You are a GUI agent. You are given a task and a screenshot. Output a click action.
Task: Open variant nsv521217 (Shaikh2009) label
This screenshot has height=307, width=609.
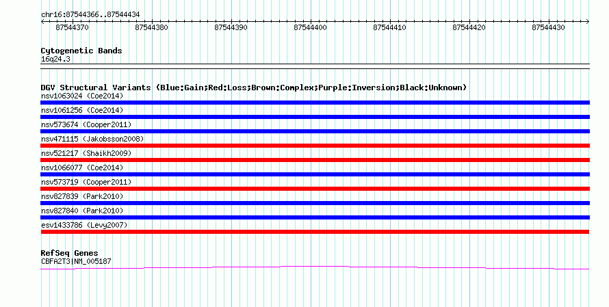(86, 153)
